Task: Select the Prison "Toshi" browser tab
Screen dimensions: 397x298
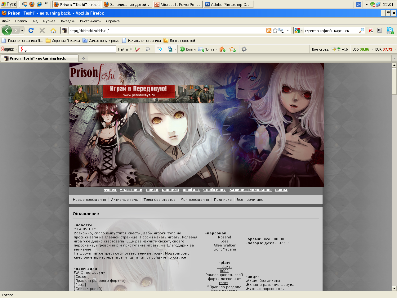Action: (x=40, y=58)
